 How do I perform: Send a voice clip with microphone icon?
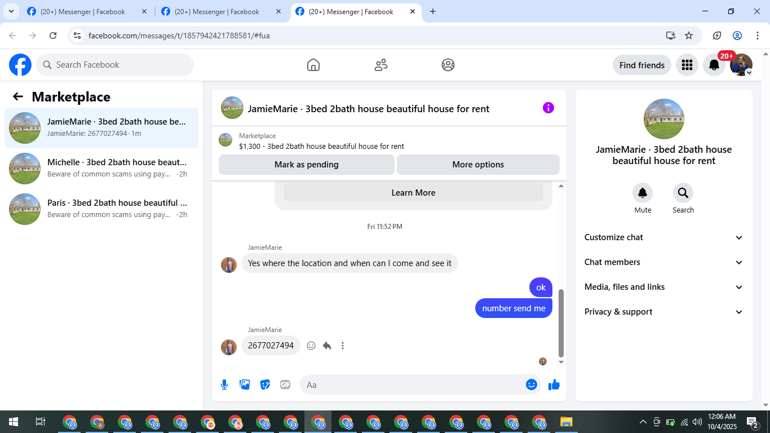tap(224, 385)
